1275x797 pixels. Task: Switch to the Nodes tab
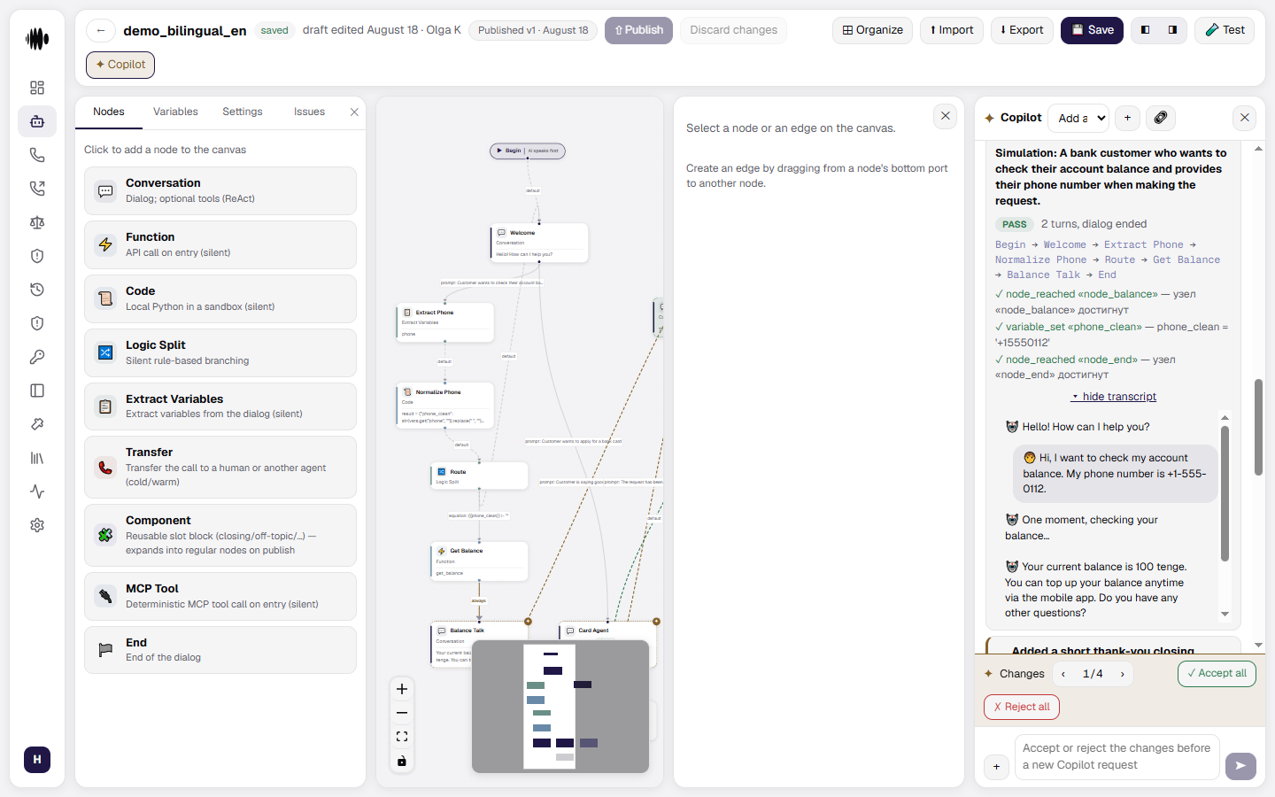(x=109, y=112)
